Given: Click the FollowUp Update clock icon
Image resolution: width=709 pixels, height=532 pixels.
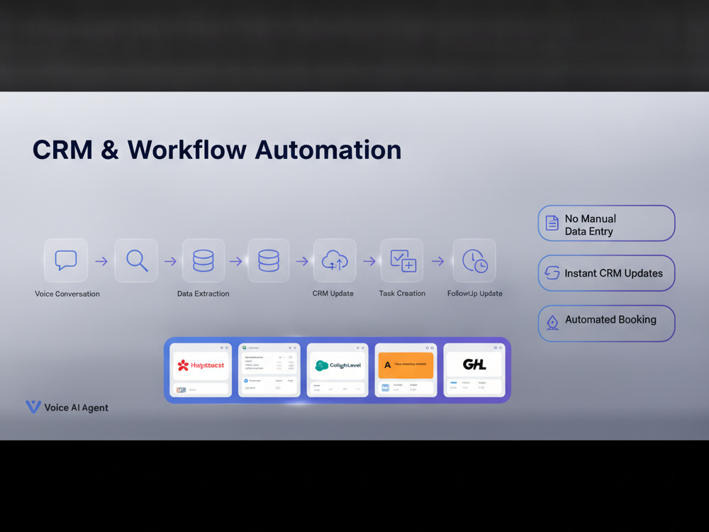Looking at the screenshot, I should tap(474, 260).
